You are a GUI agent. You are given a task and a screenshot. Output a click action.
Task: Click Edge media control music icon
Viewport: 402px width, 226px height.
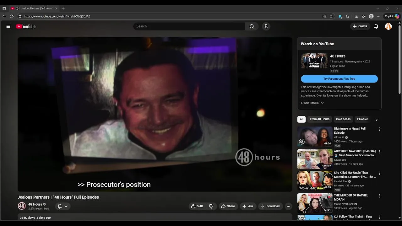[356, 16]
